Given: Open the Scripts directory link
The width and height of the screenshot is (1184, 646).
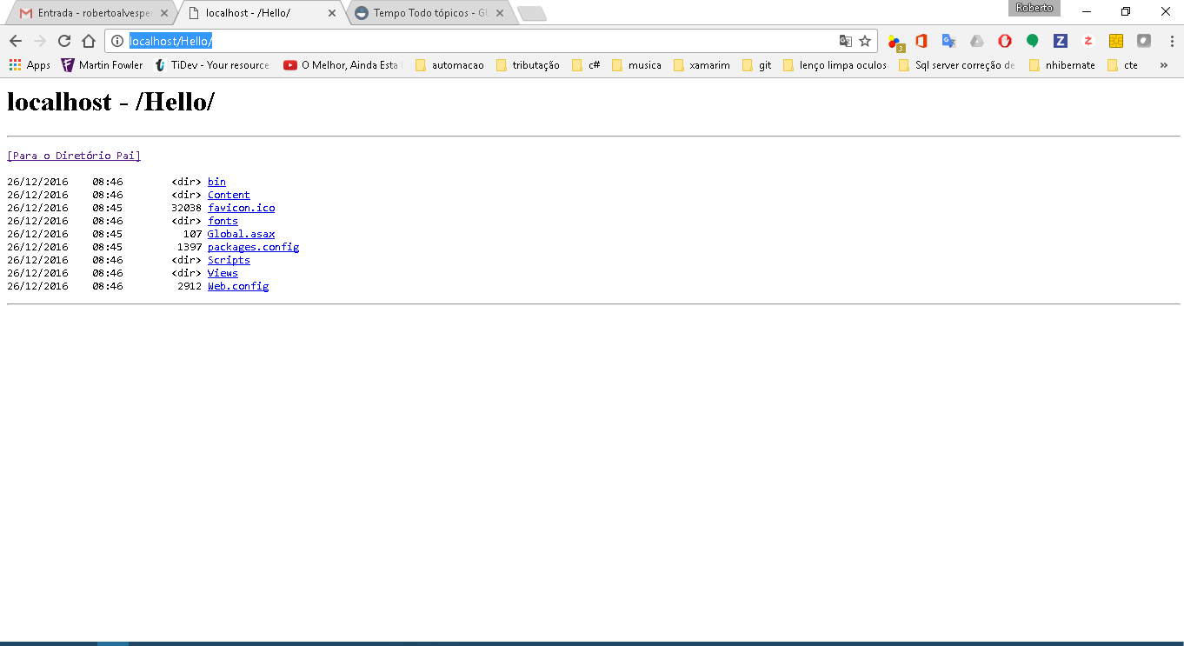Looking at the screenshot, I should 229,260.
